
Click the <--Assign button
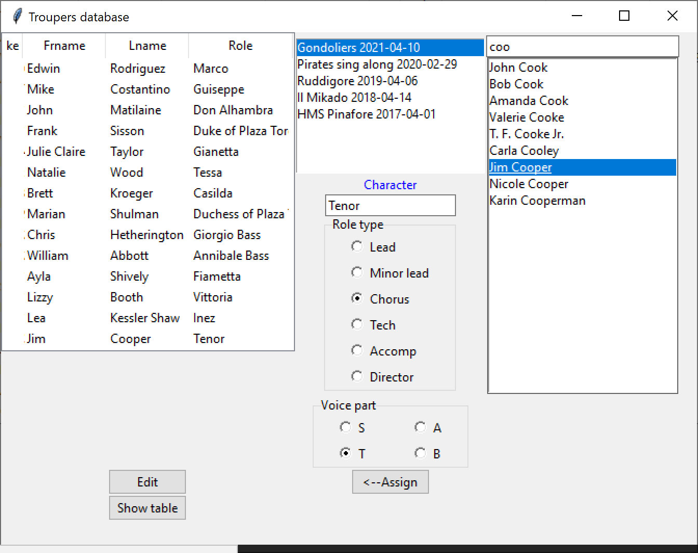tap(391, 482)
